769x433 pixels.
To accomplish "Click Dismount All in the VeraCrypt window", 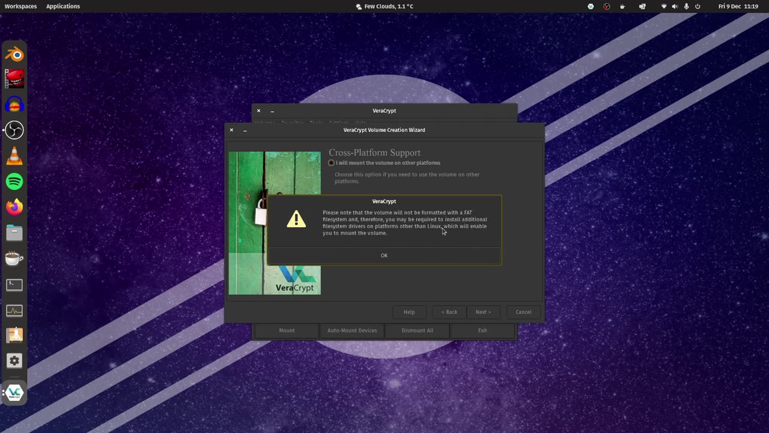I will click(x=417, y=330).
